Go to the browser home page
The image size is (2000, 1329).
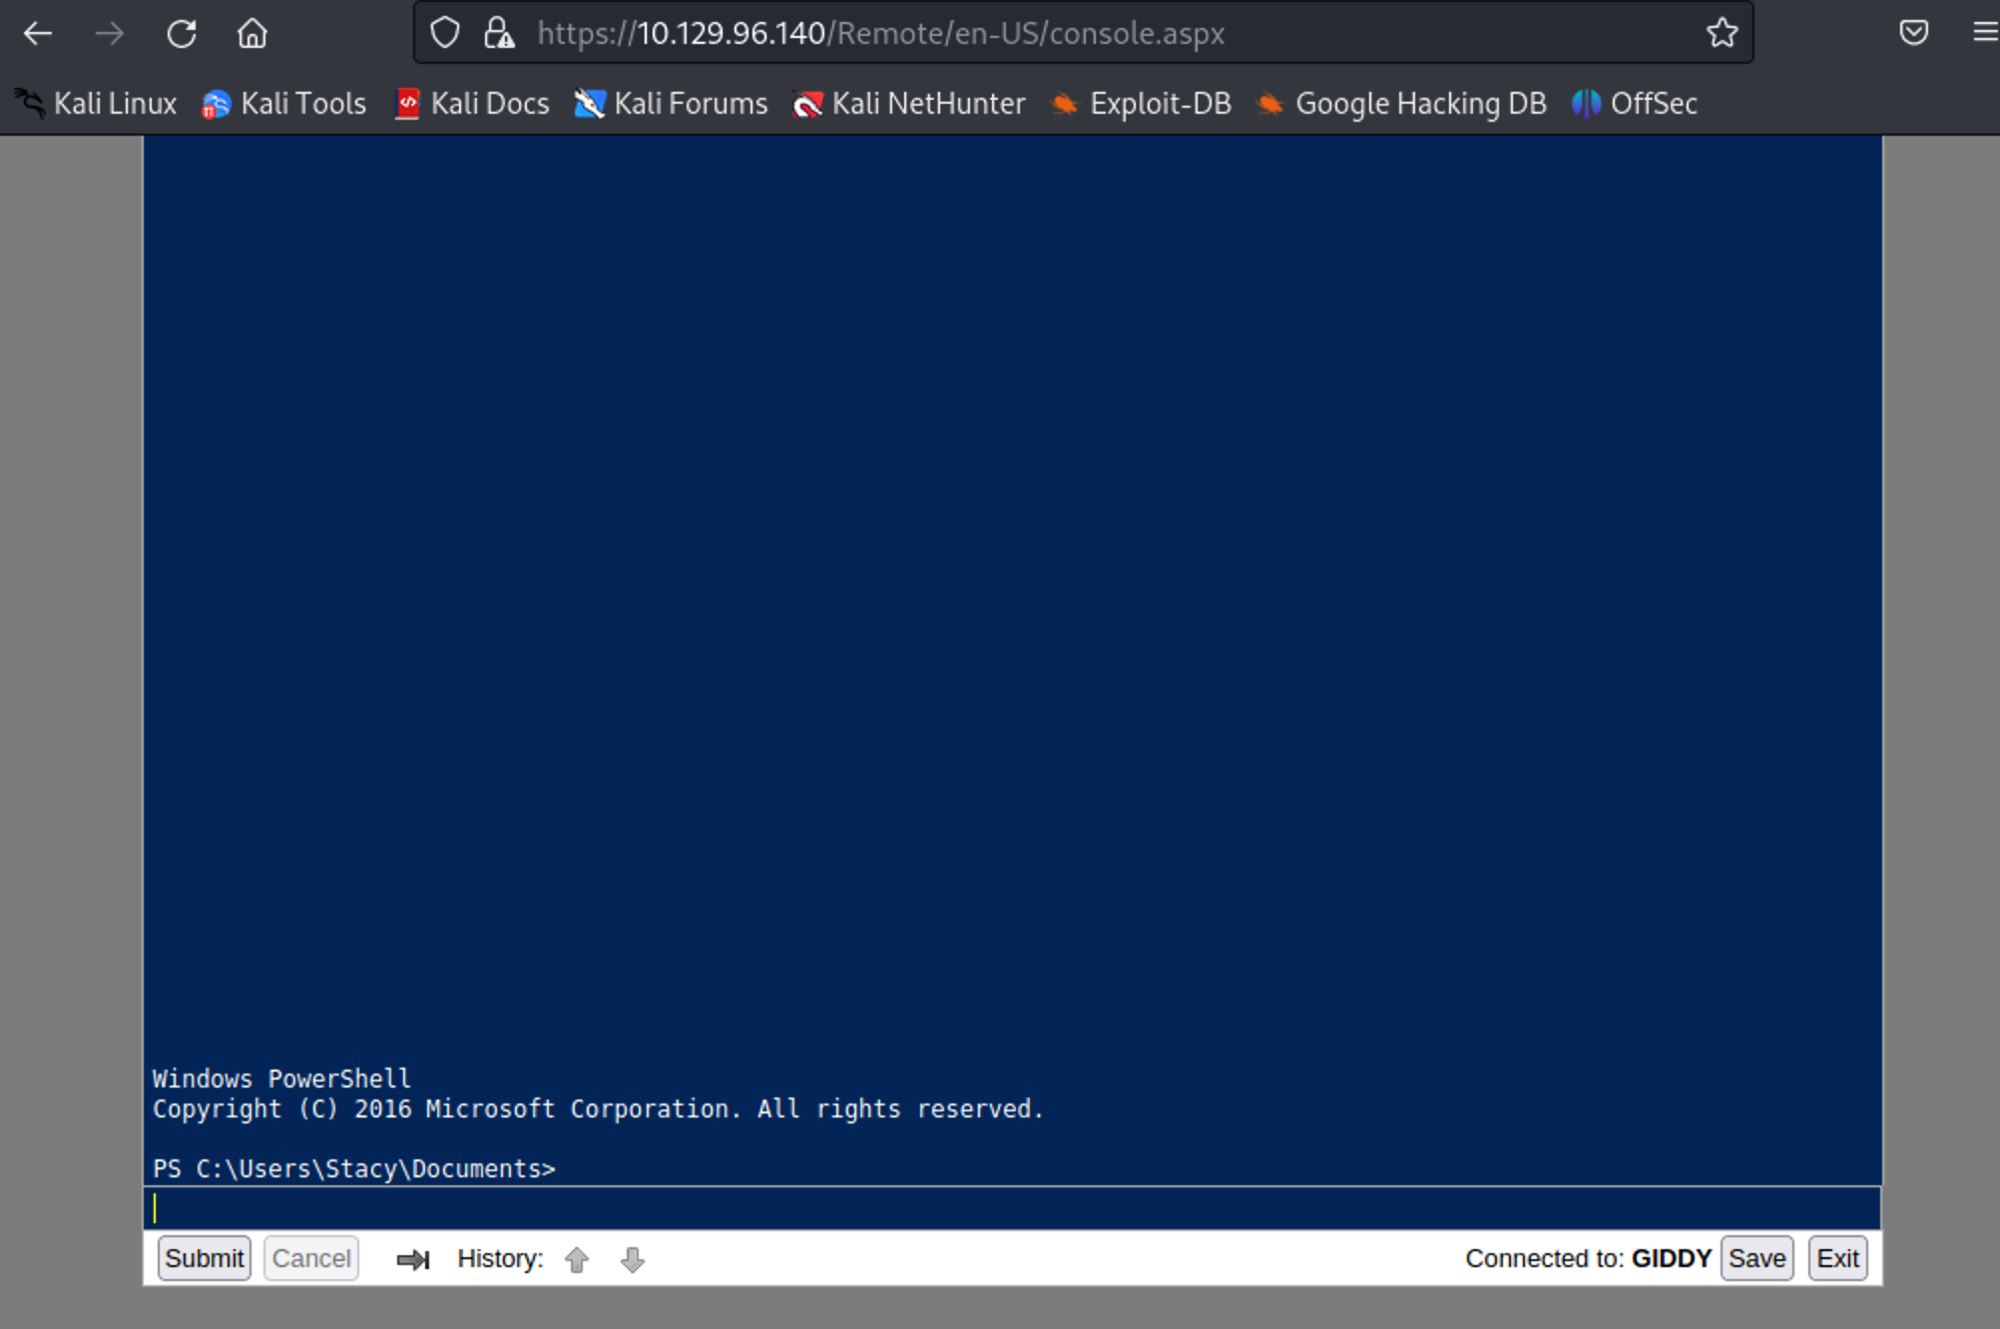(x=252, y=34)
